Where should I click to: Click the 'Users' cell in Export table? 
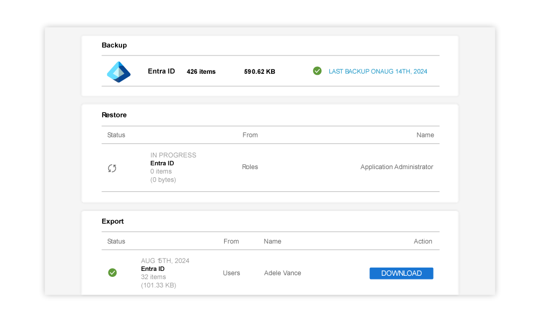tap(232, 273)
